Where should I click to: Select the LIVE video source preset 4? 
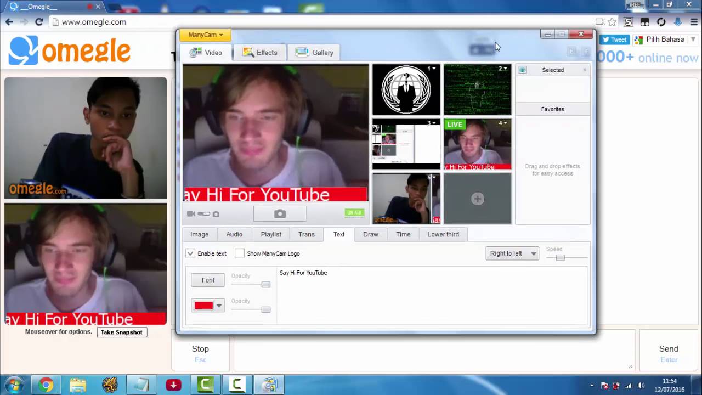click(x=477, y=144)
